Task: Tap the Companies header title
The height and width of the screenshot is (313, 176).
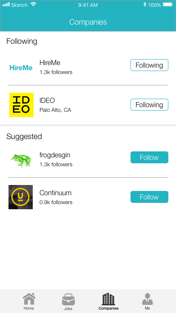Action: [88, 22]
